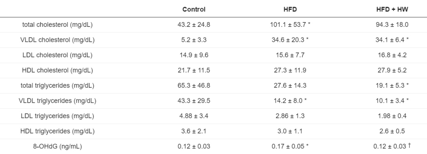
Task: Select the HDL triglycerides row label
Action: 57,131
